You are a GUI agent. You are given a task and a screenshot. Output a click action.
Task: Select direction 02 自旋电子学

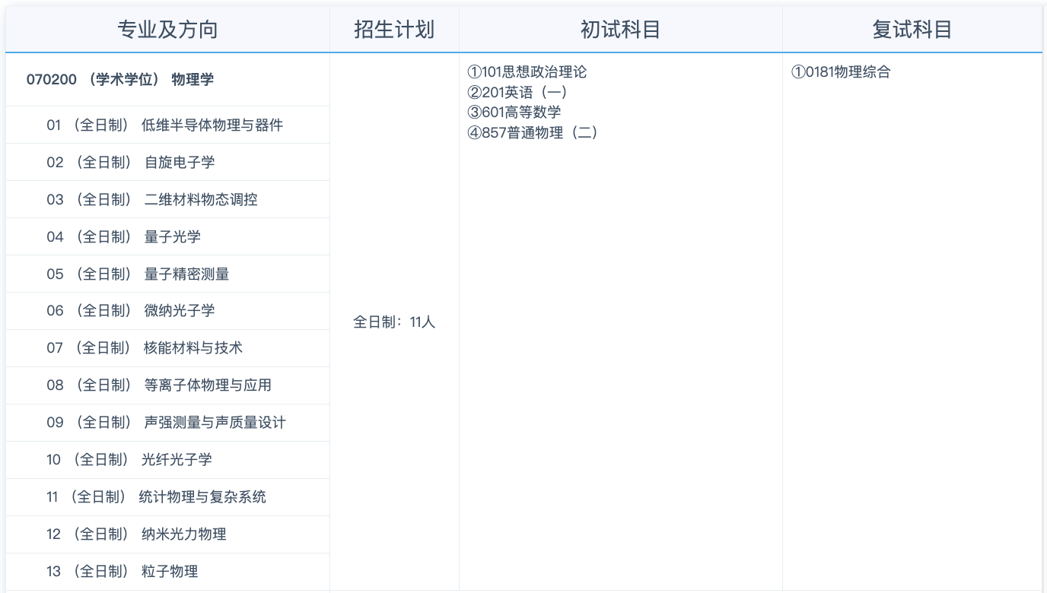(167, 163)
